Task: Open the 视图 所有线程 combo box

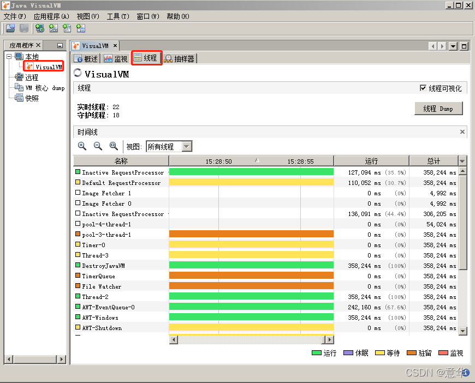Action: (x=169, y=147)
